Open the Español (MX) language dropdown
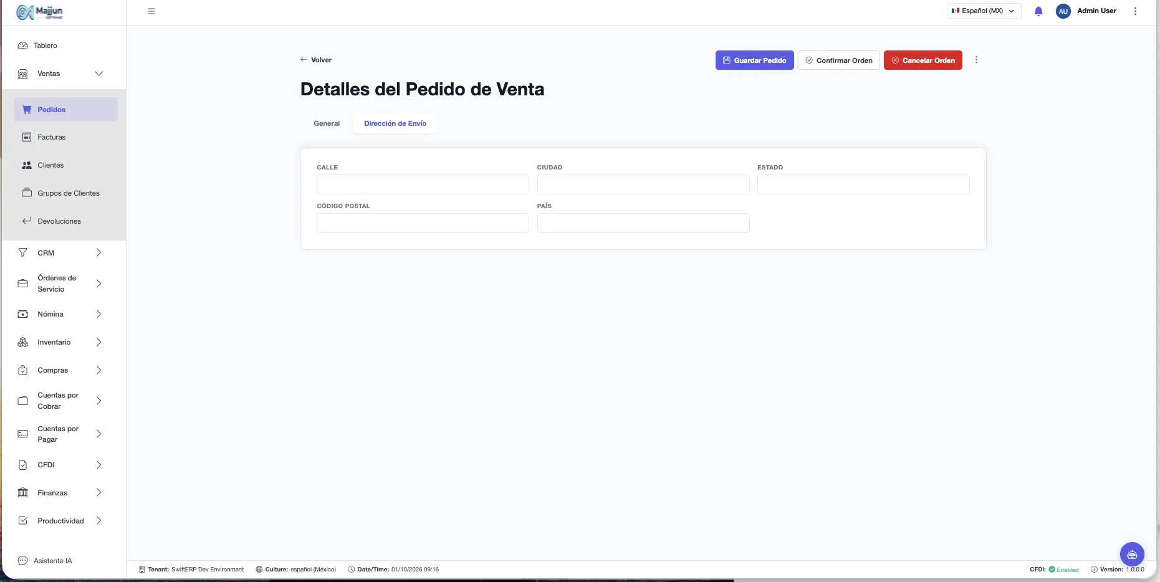1160x582 pixels. (x=984, y=11)
